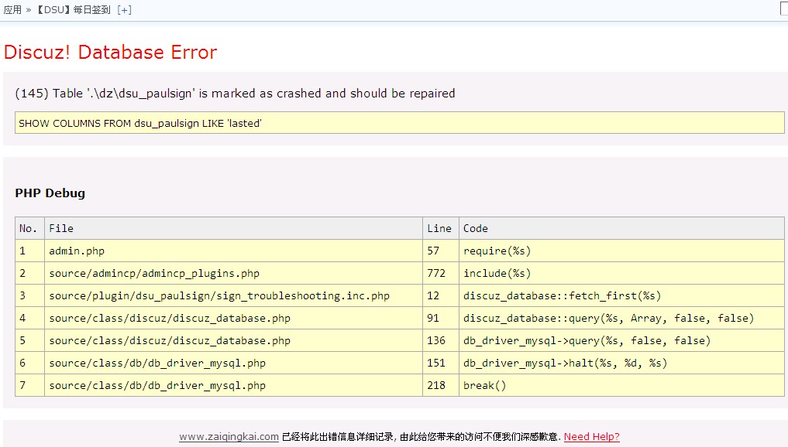Select the sign_troubleshooting.inc.php file cell

tap(234, 295)
